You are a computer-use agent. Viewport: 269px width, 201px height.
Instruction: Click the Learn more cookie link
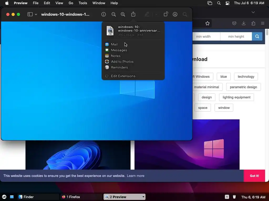coord(136,176)
